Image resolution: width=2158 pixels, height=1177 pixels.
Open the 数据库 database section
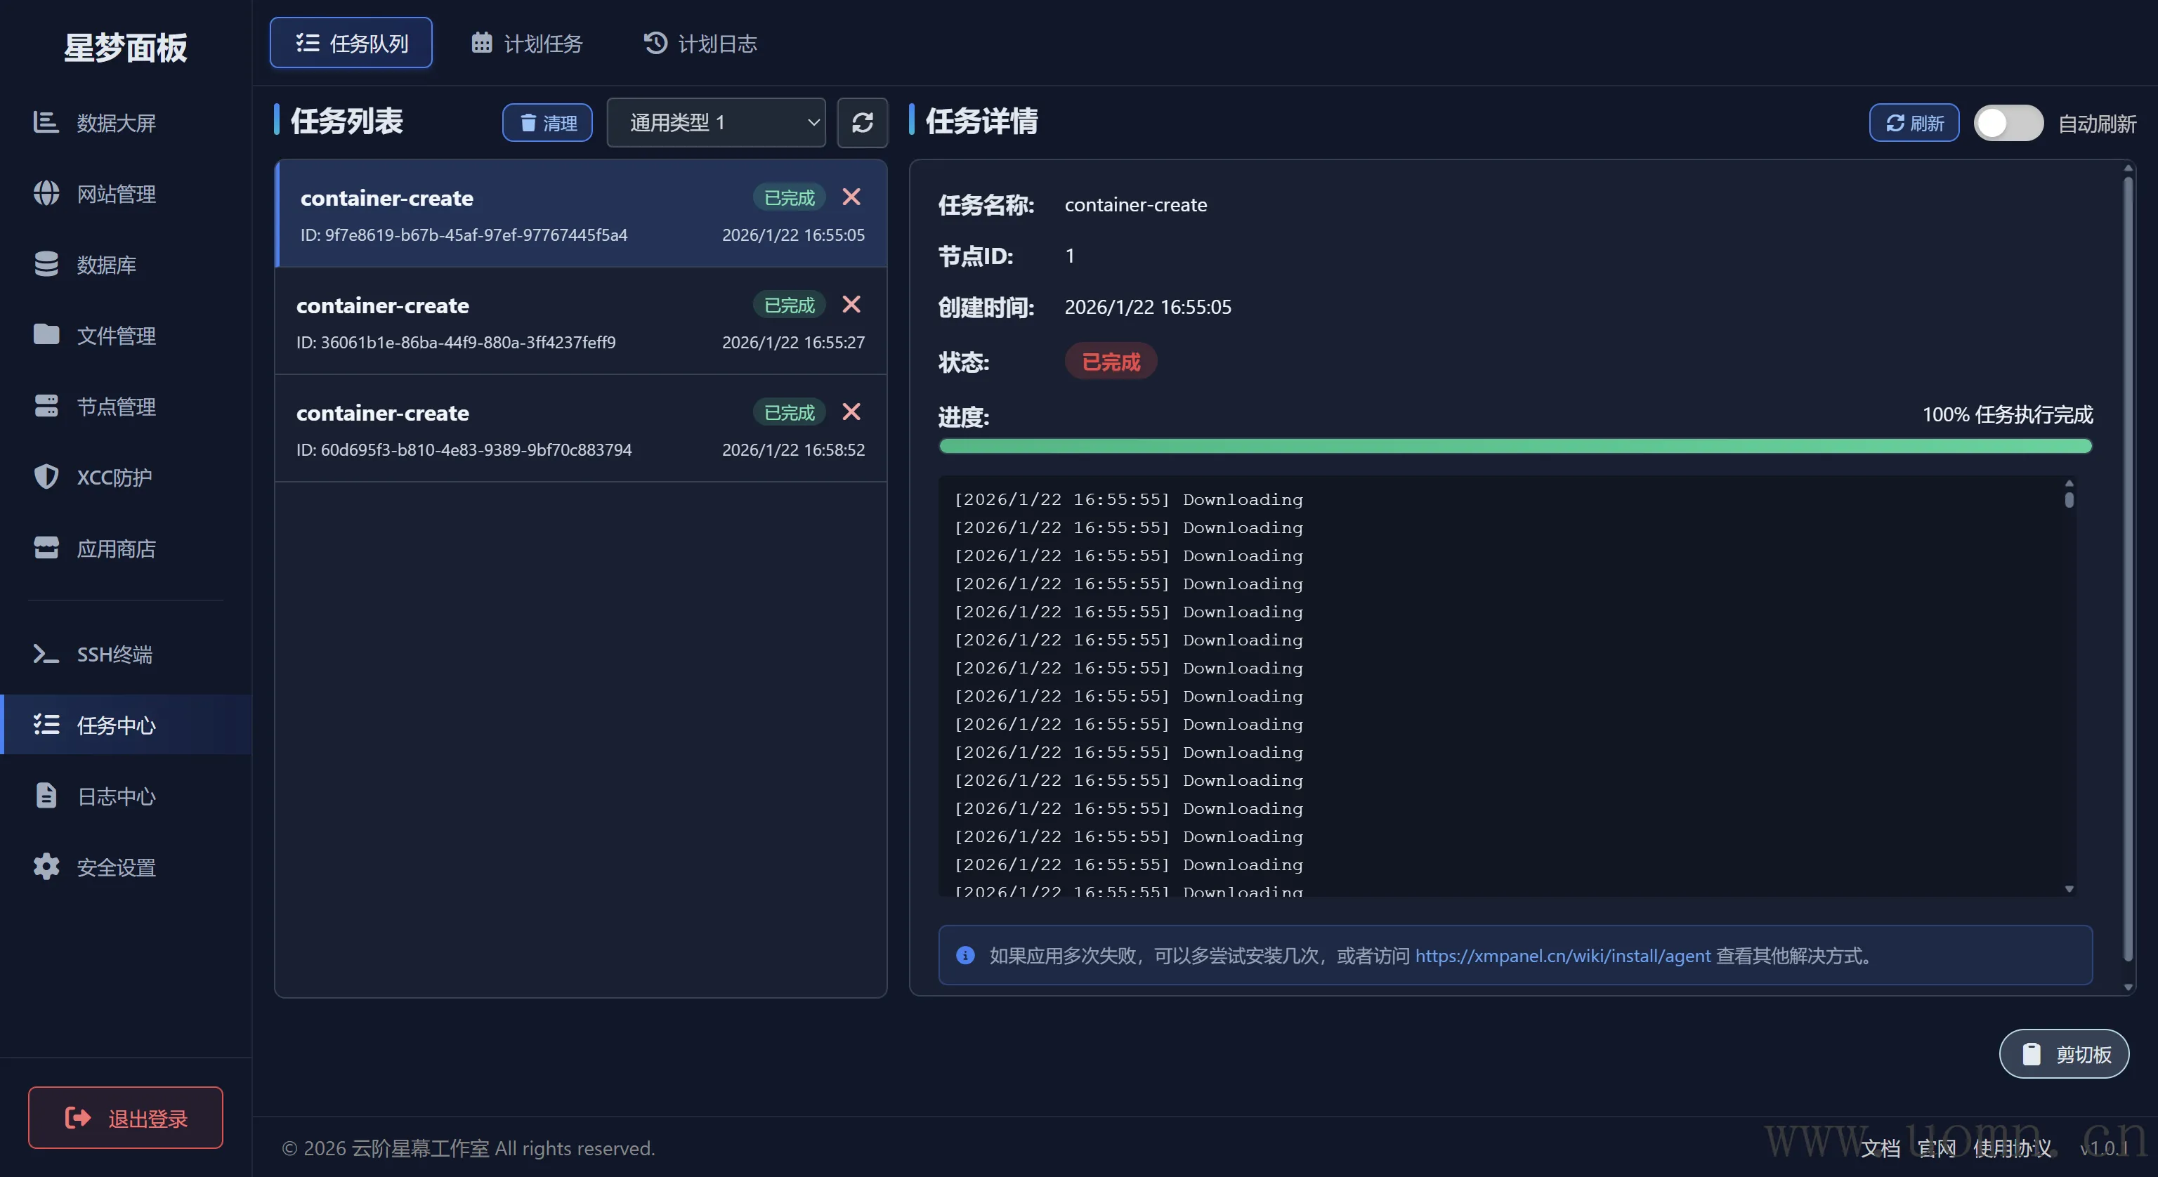point(105,265)
